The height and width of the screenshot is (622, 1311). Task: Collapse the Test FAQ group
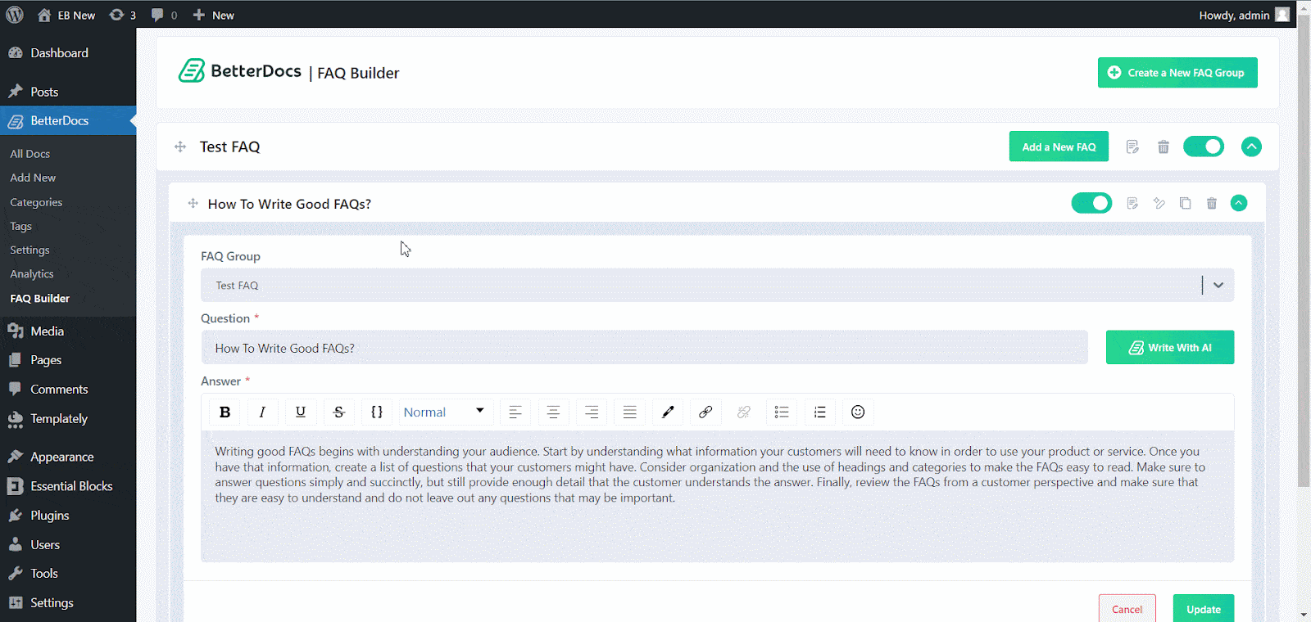(1251, 146)
